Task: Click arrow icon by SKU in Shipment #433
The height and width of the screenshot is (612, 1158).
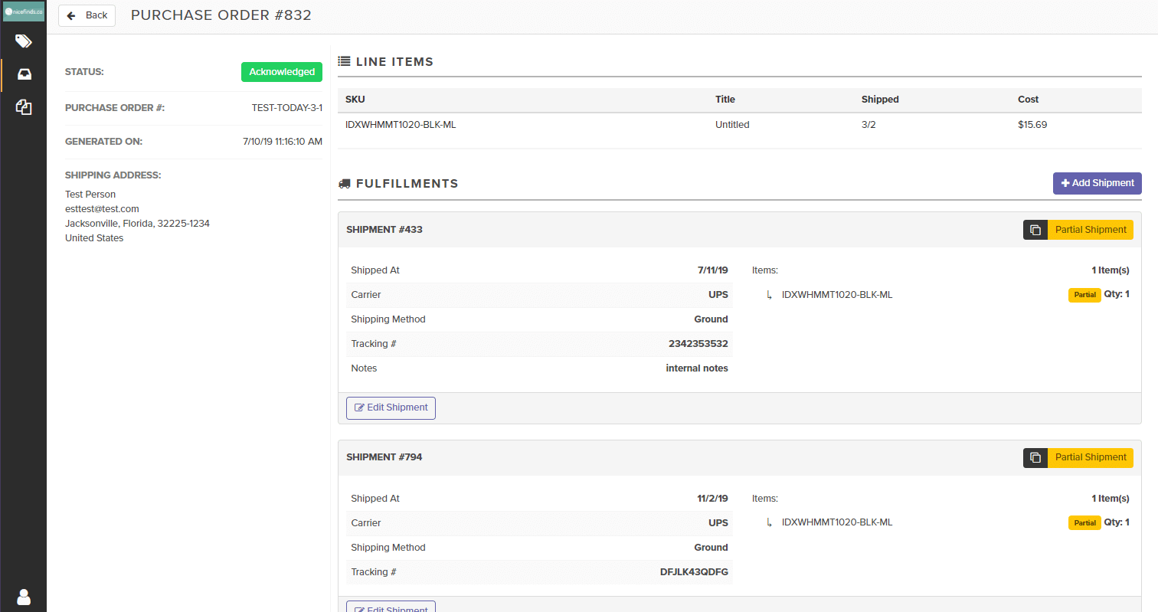Action: click(769, 295)
